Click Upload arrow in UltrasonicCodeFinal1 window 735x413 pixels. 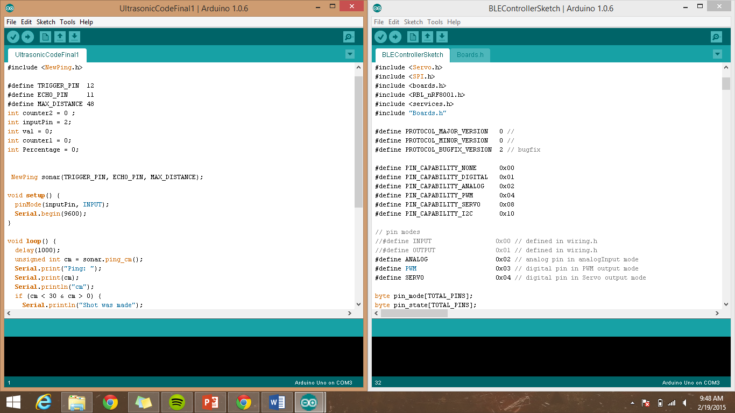(x=27, y=37)
